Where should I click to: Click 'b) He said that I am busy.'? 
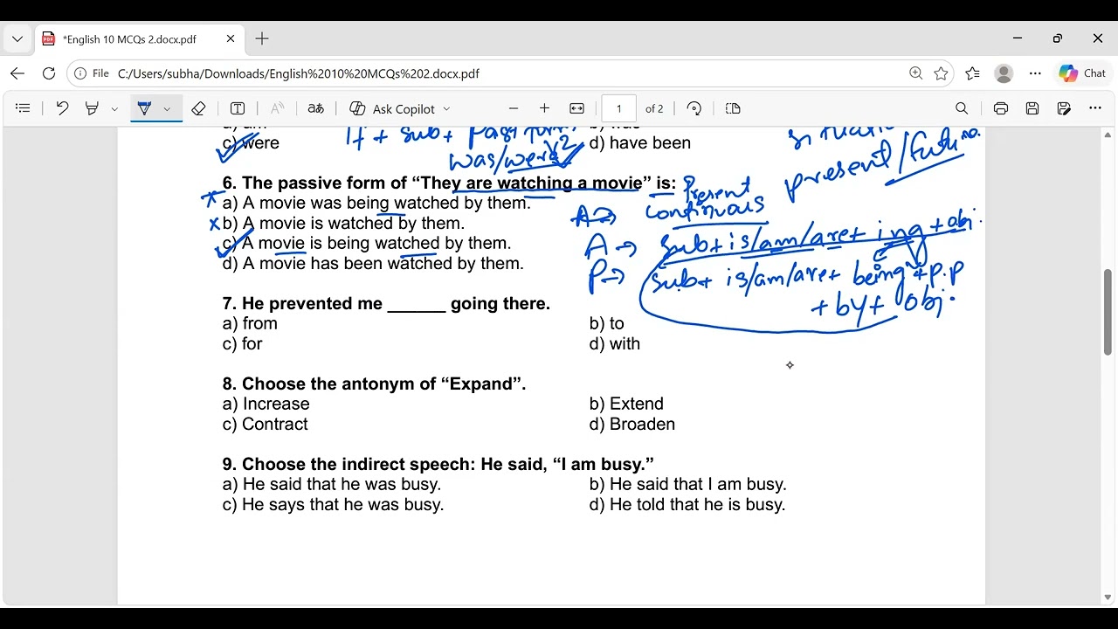pyautogui.click(x=688, y=484)
